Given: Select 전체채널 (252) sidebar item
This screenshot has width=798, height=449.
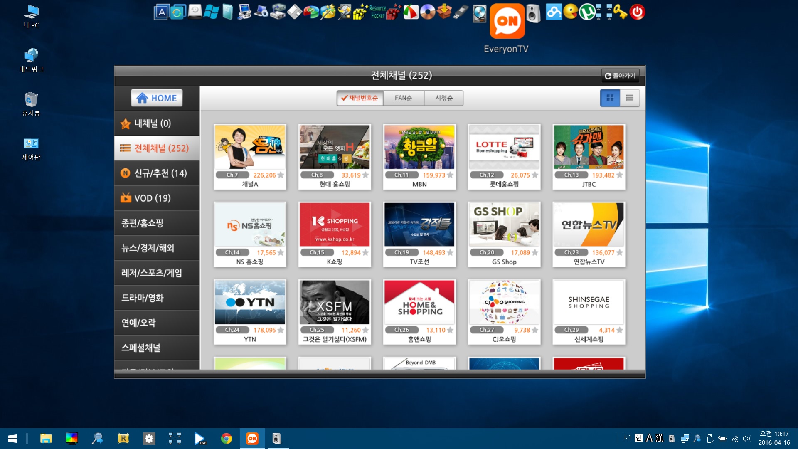Looking at the screenshot, I should coord(157,148).
